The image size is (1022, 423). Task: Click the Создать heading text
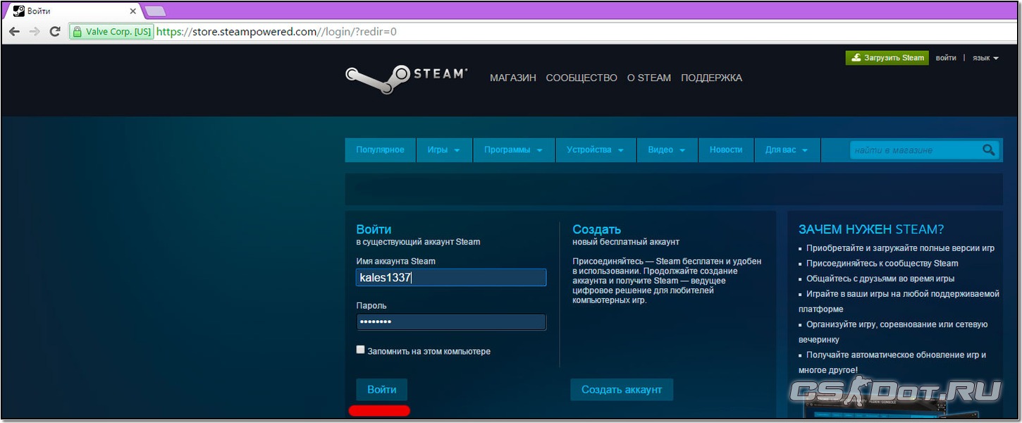(596, 229)
